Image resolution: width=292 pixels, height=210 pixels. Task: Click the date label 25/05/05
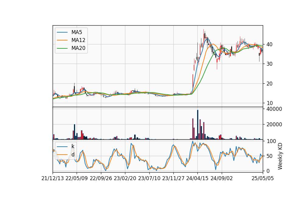coord(263,178)
